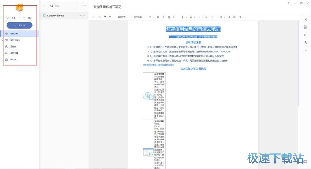Click the cloud storage image in the table
Viewport: 311px width, 169px height.
point(148,96)
